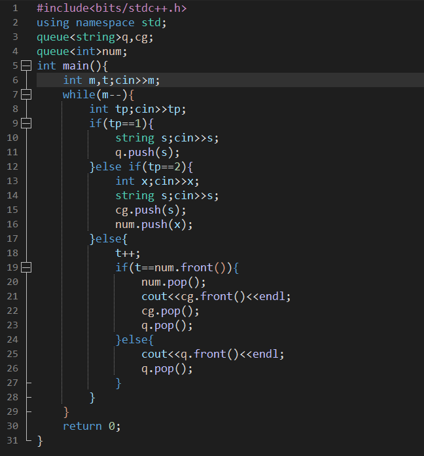Click the 'num.pop();' statement
The image size is (424, 456).
coord(173,282)
